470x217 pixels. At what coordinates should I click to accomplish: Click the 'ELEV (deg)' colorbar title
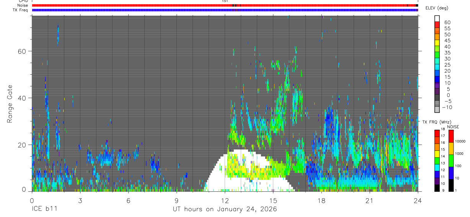point(437,8)
